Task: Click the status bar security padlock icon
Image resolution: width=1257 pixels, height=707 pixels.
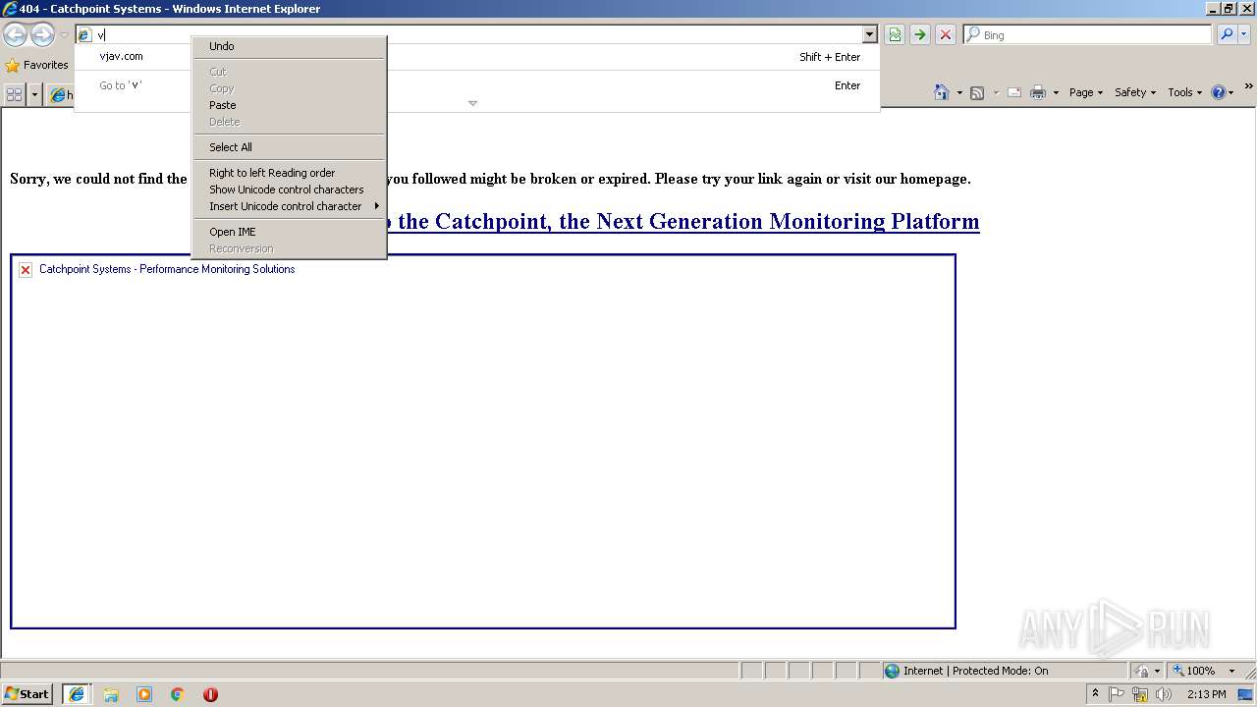Action: pyautogui.click(x=1142, y=671)
